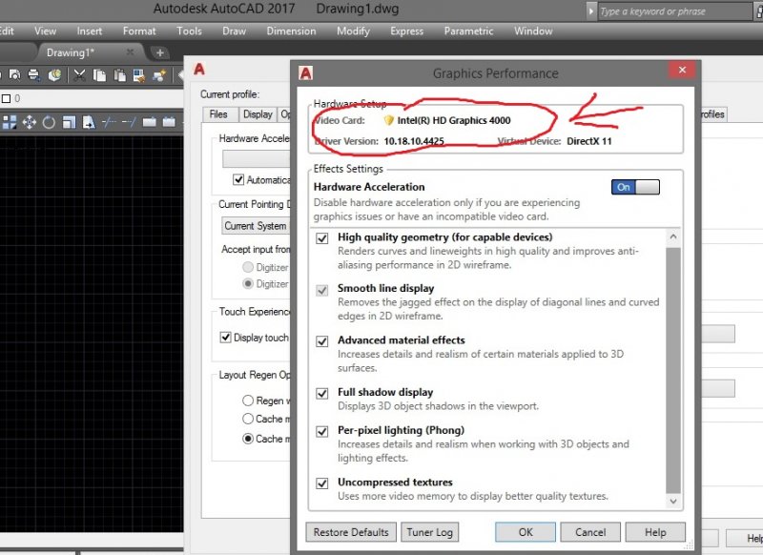Open the Format menu

(139, 31)
